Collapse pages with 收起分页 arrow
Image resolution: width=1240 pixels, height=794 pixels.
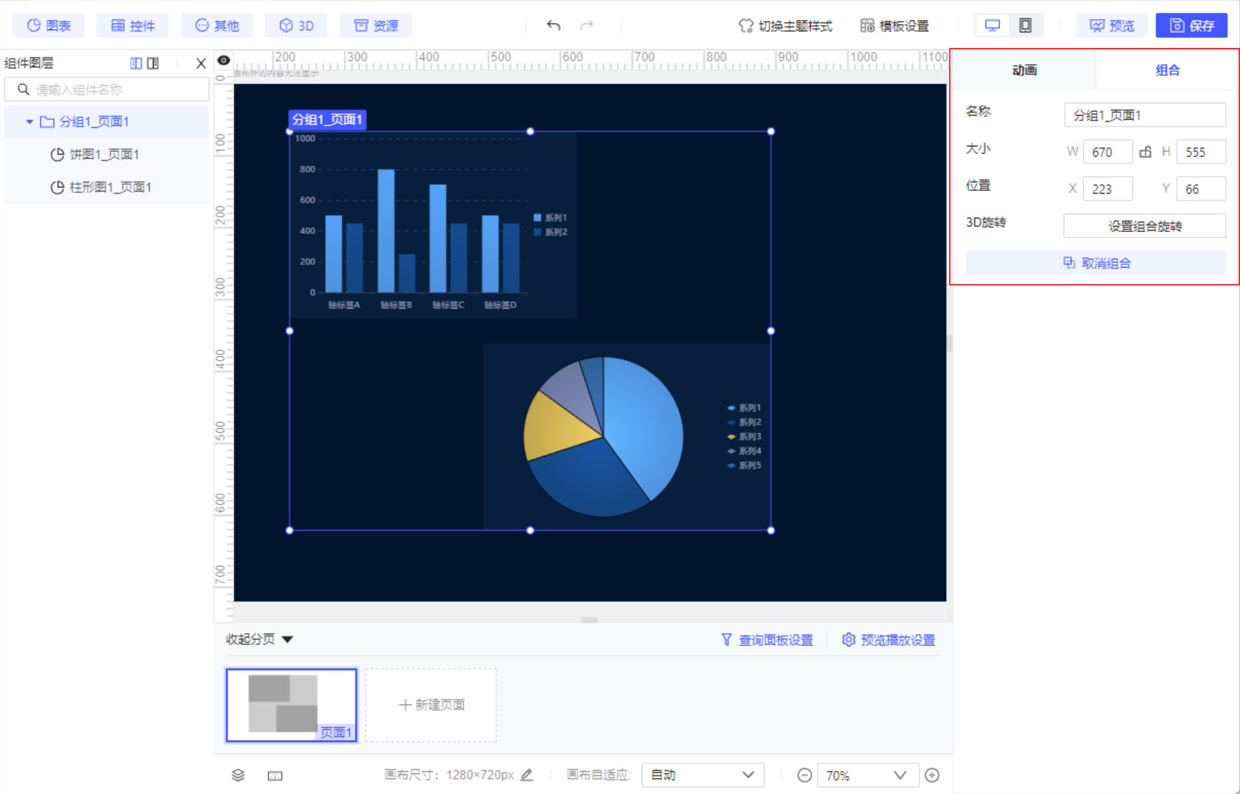[x=287, y=639]
